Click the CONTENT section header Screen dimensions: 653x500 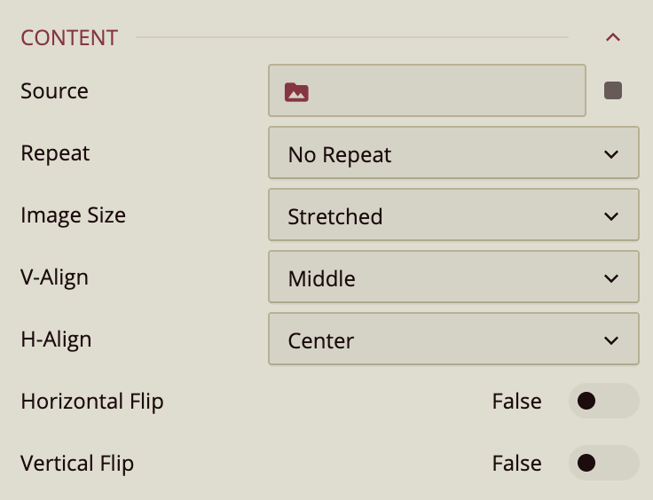69,37
